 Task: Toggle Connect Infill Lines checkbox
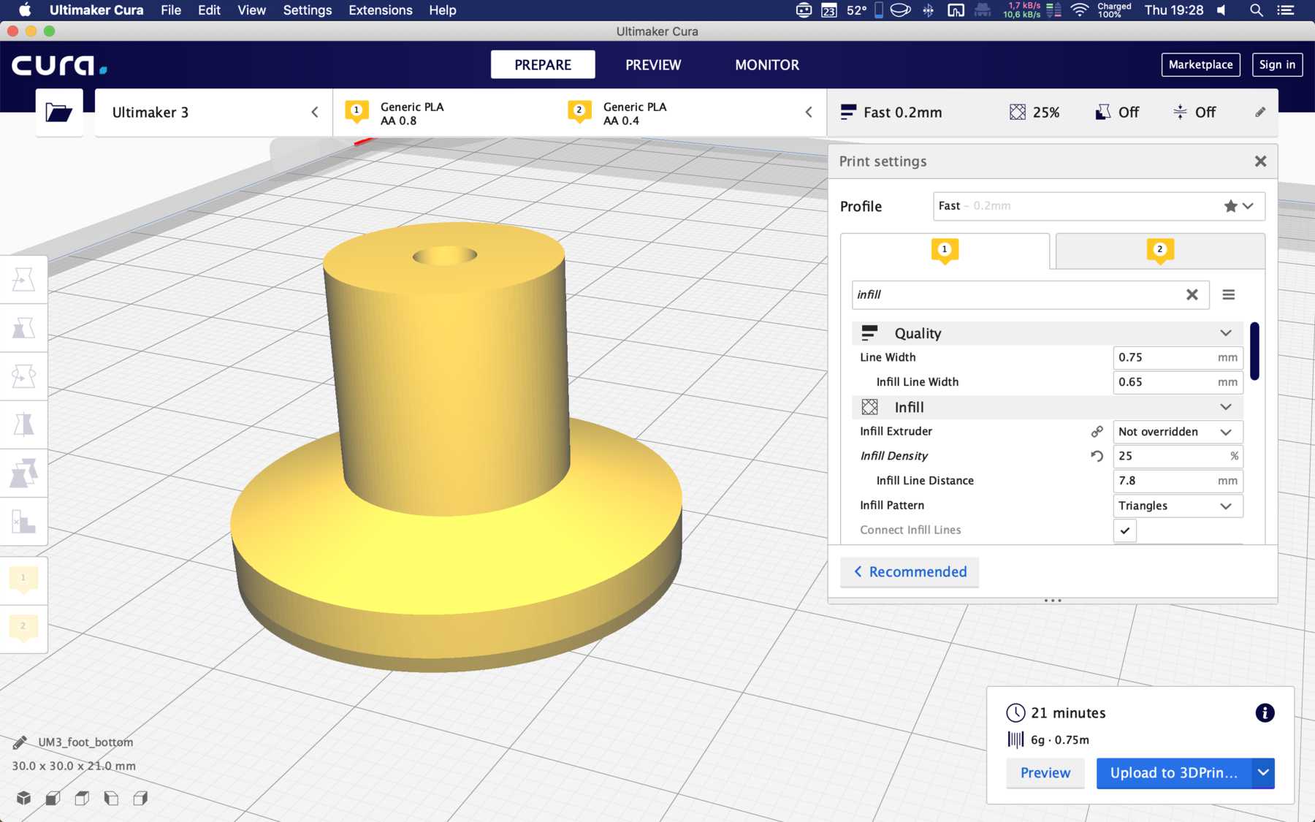click(x=1125, y=530)
